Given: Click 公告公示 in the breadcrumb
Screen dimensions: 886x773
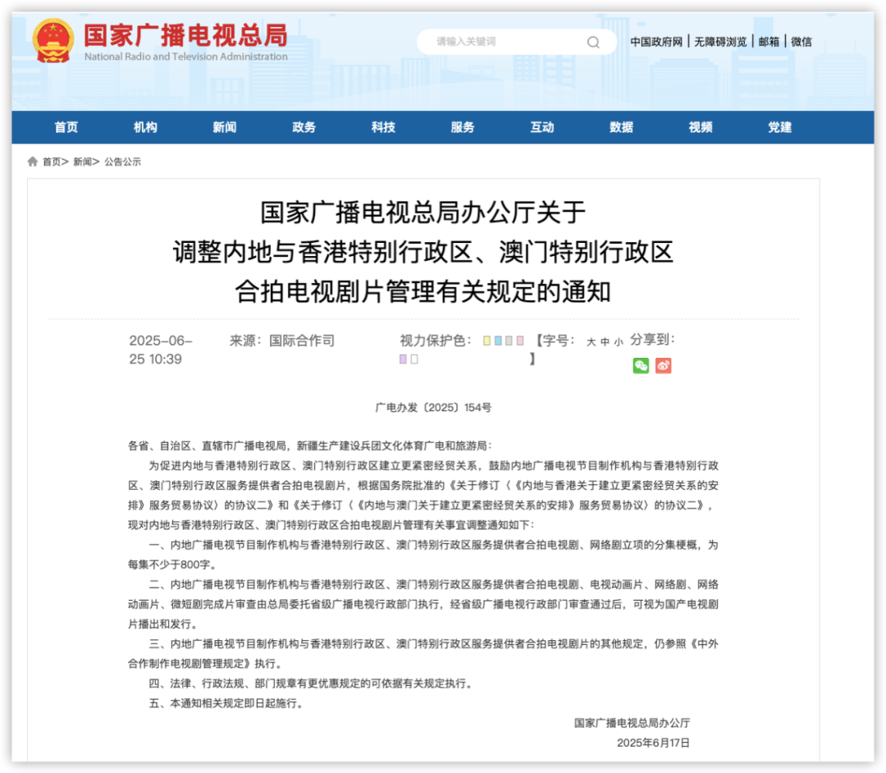Looking at the screenshot, I should (122, 162).
